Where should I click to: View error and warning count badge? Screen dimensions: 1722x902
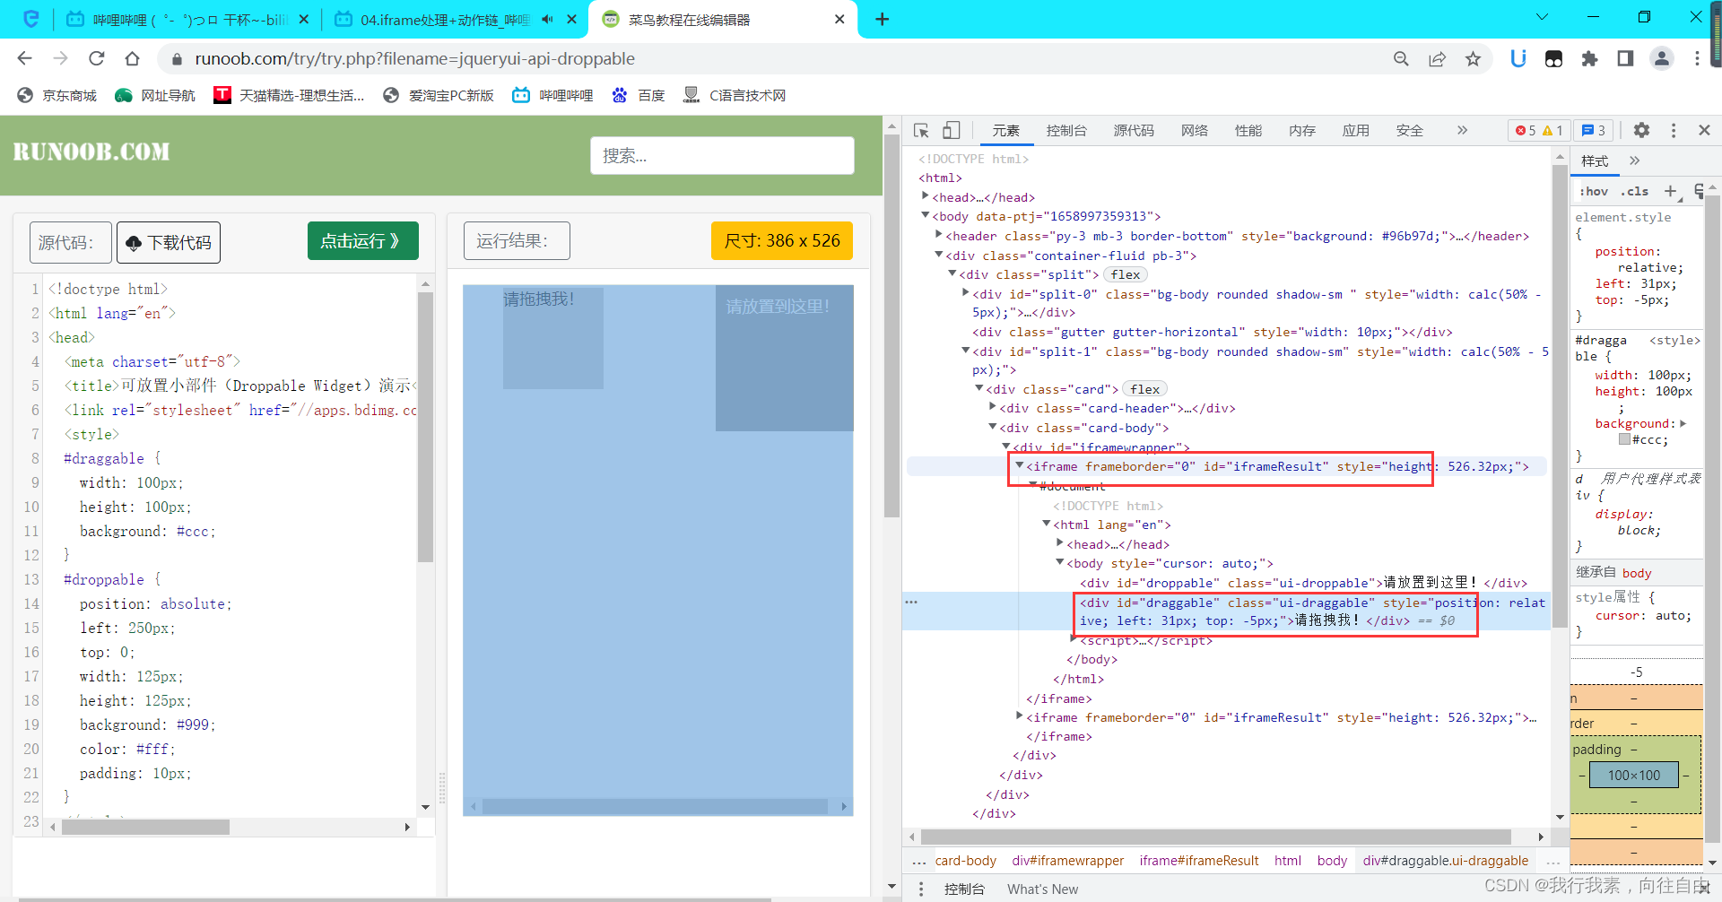point(1538,130)
